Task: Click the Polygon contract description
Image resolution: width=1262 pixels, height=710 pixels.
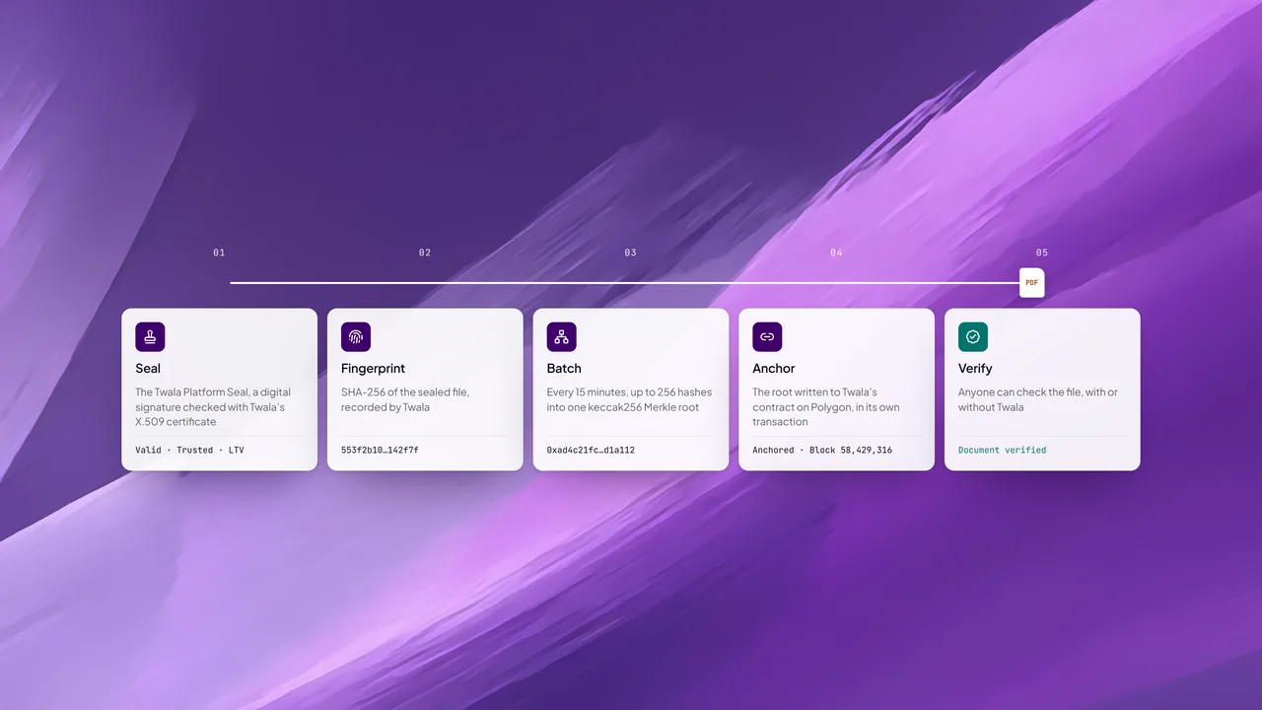Action: pos(826,407)
